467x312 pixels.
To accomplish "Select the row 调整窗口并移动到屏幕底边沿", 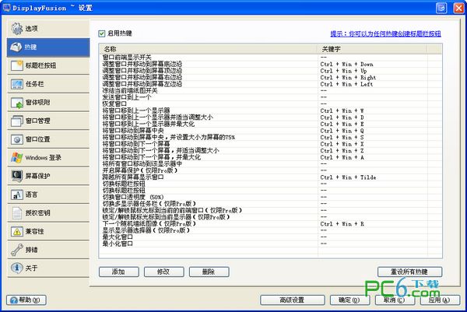I will pos(270,64).
